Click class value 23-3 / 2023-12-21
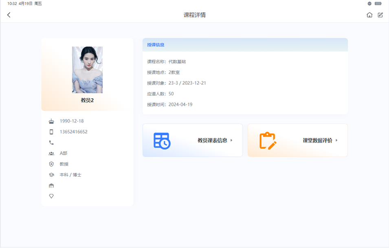Image resolution: width=389 pixels, height=248 pixels. 187,83
